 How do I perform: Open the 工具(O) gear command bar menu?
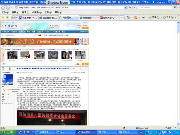(x=169, y=17)
